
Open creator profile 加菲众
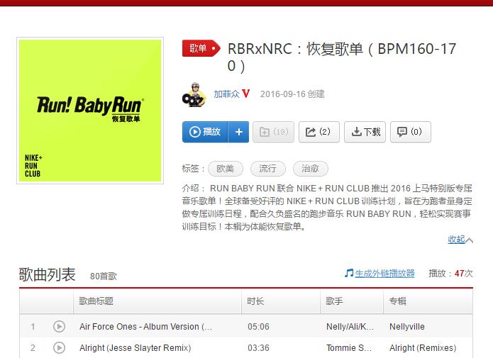227,94
